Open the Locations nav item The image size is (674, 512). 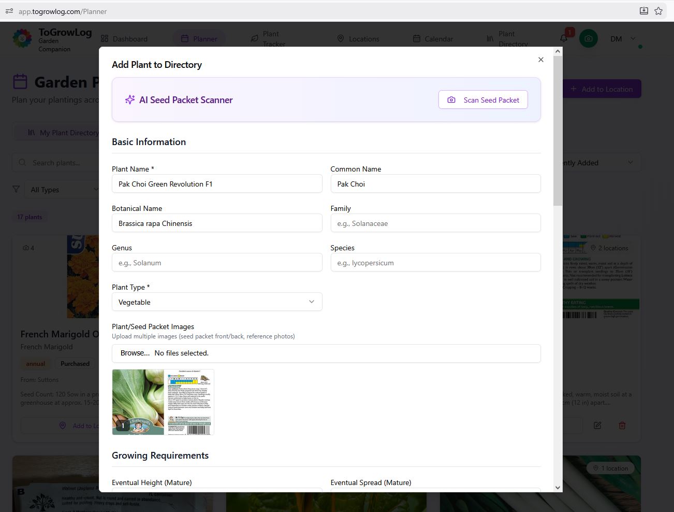coord(358,39)
